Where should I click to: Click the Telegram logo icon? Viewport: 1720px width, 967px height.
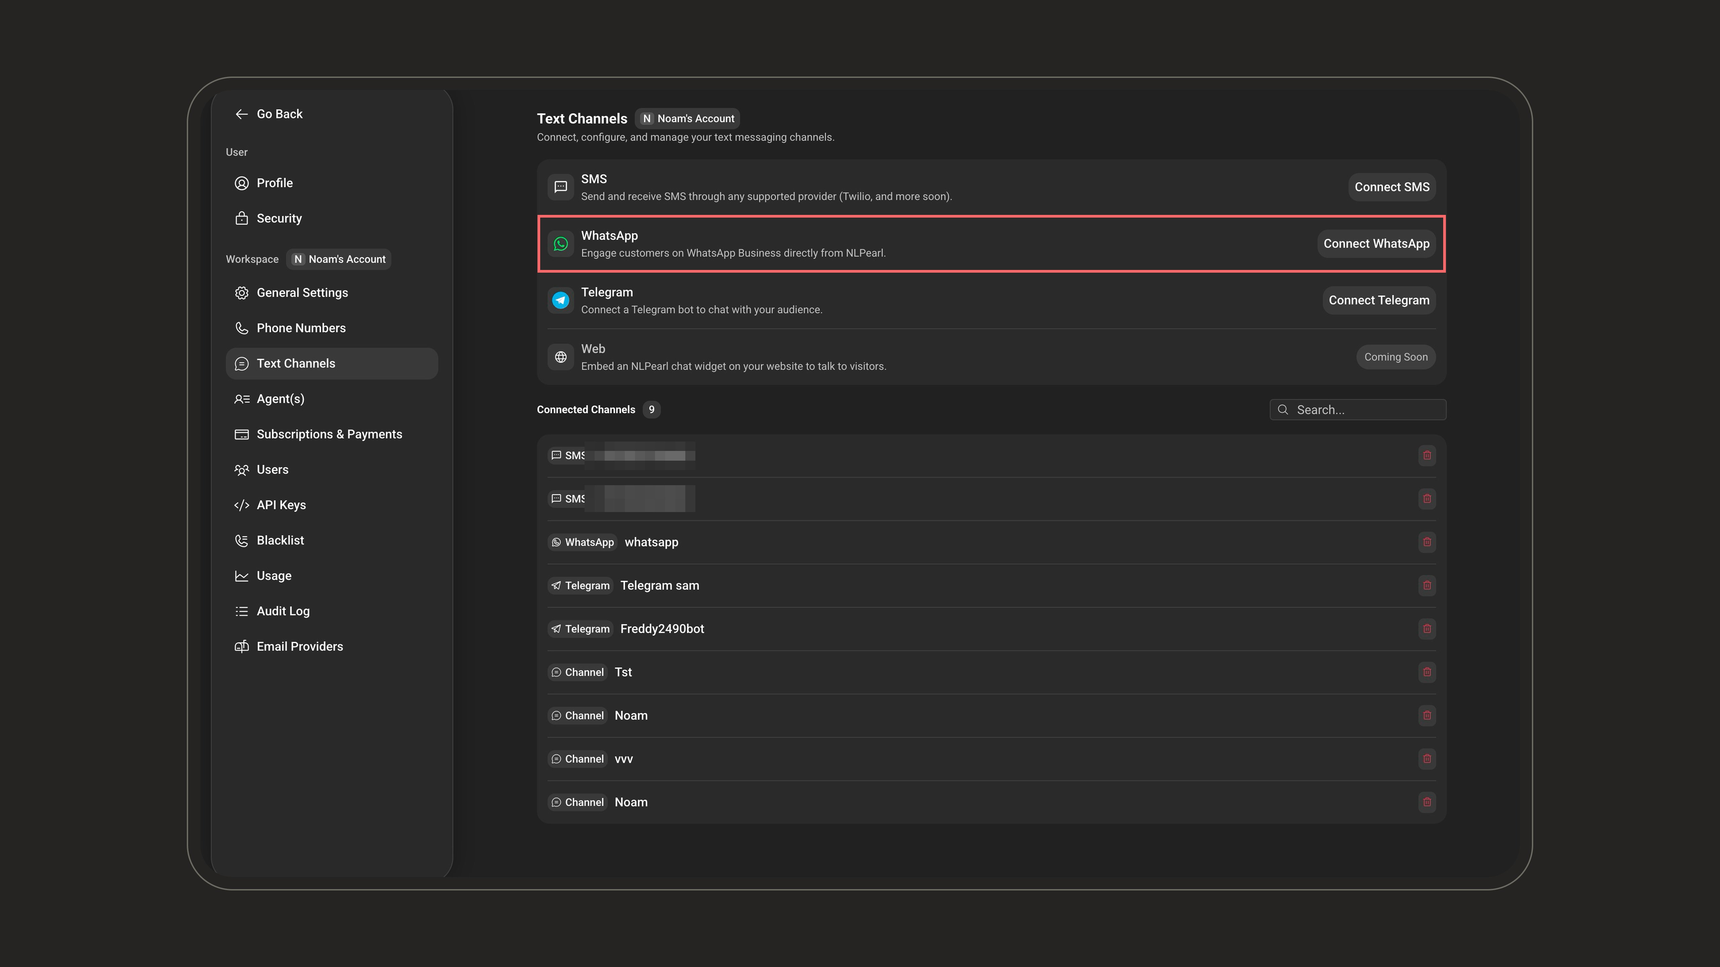tap(561, 300)
